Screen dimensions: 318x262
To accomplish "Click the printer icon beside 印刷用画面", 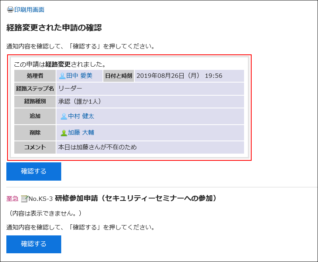I will [10, 10].
